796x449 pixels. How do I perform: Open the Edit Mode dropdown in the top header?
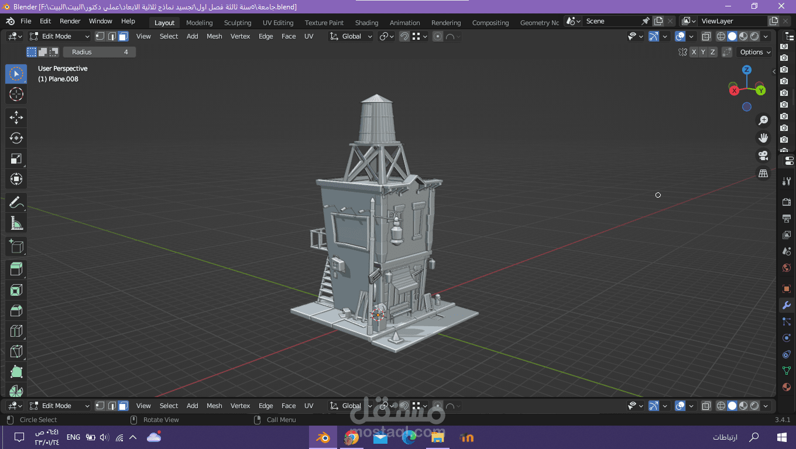[60, 36]
